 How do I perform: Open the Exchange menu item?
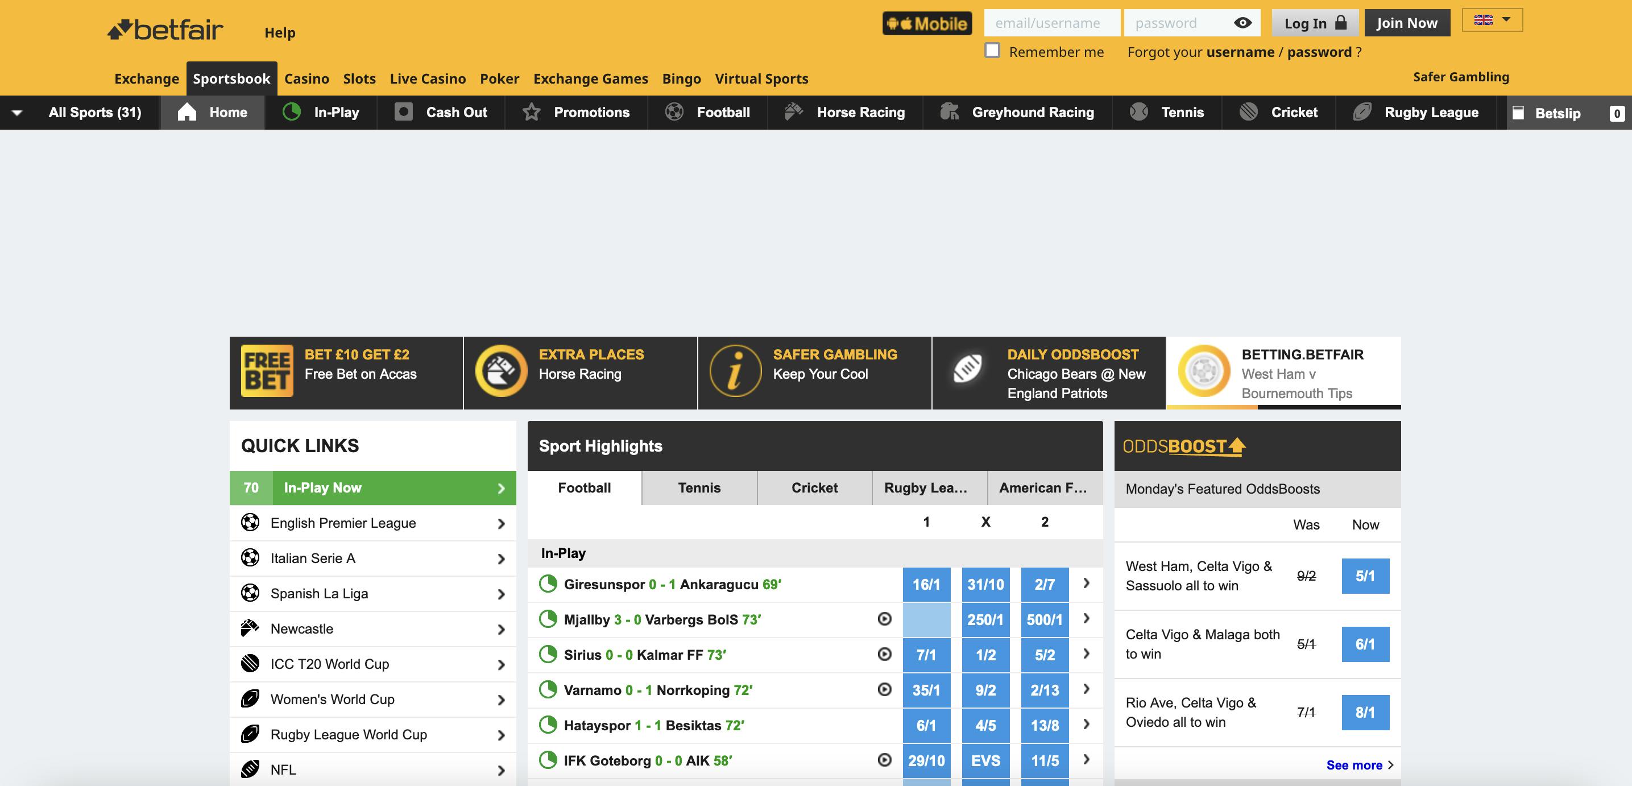click(x=146, y=78)
